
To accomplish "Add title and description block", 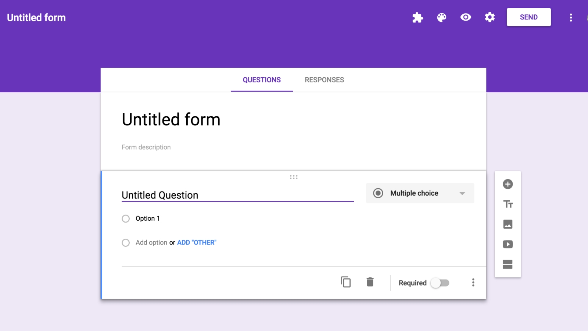I will tap(508, 204).
